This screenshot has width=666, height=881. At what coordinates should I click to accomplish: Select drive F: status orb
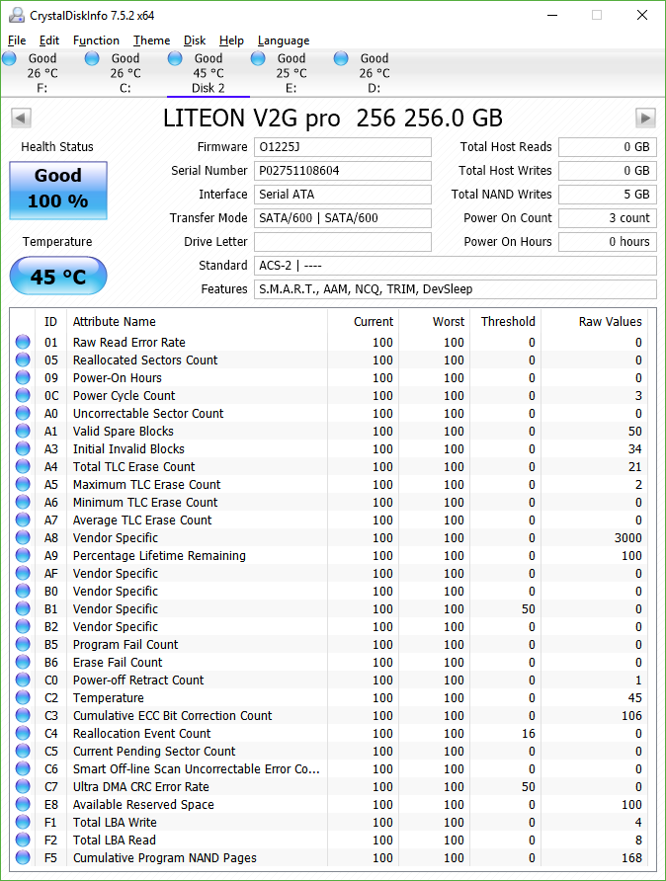point(10,58)
